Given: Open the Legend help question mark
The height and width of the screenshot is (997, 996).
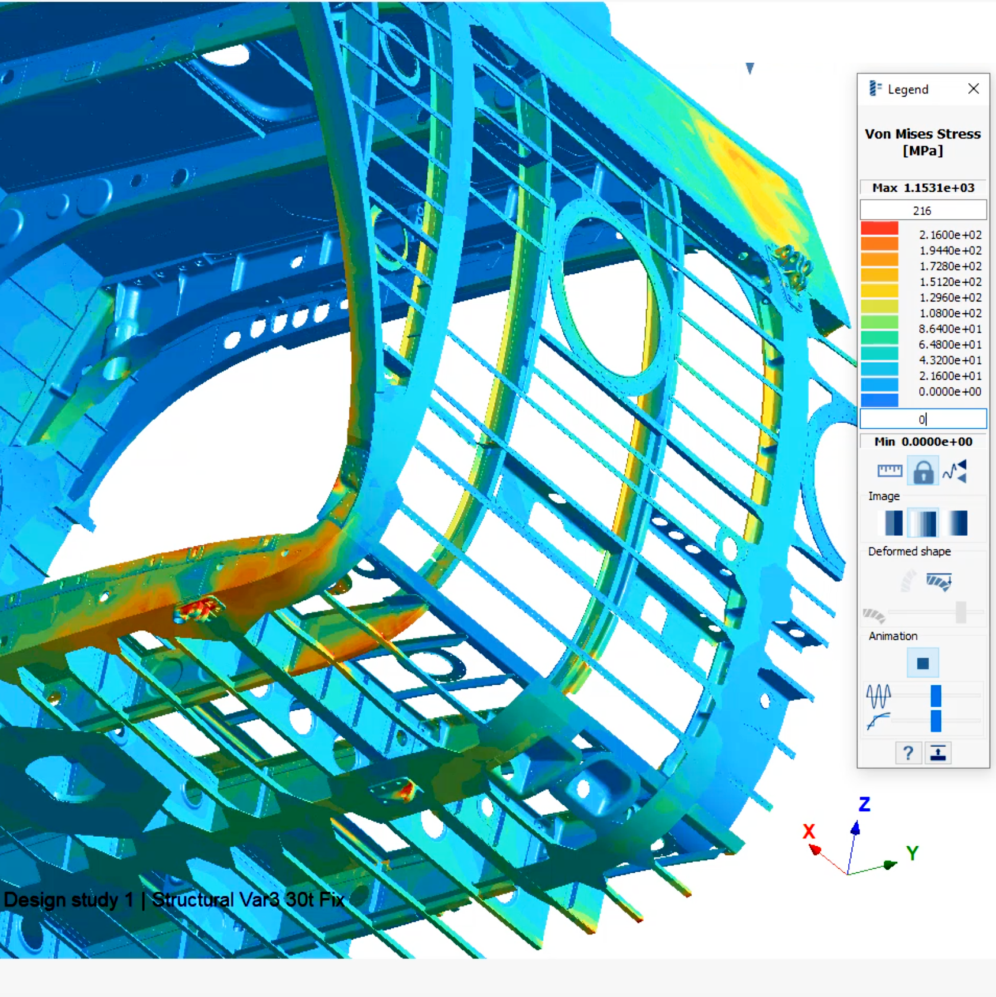Looking at the screenshot, I should (909, 753).
